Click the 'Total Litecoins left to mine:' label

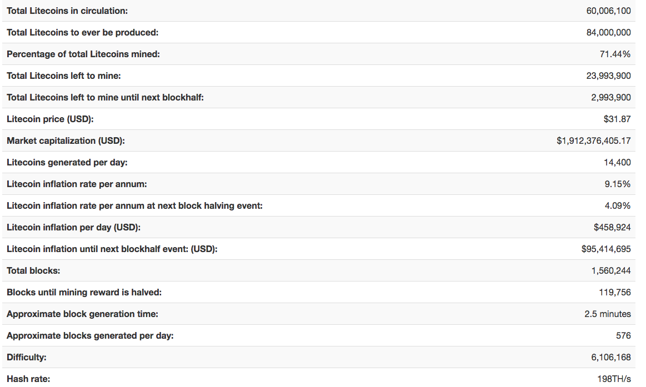pos(64,76)
